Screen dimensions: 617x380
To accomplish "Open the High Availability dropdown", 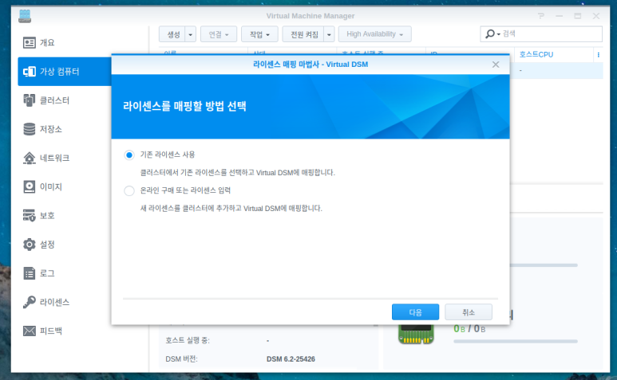I will click(374, 34).
